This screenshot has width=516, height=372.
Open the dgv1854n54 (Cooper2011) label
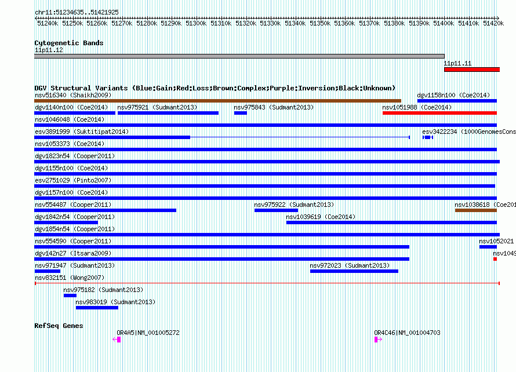tap(75, 229)
